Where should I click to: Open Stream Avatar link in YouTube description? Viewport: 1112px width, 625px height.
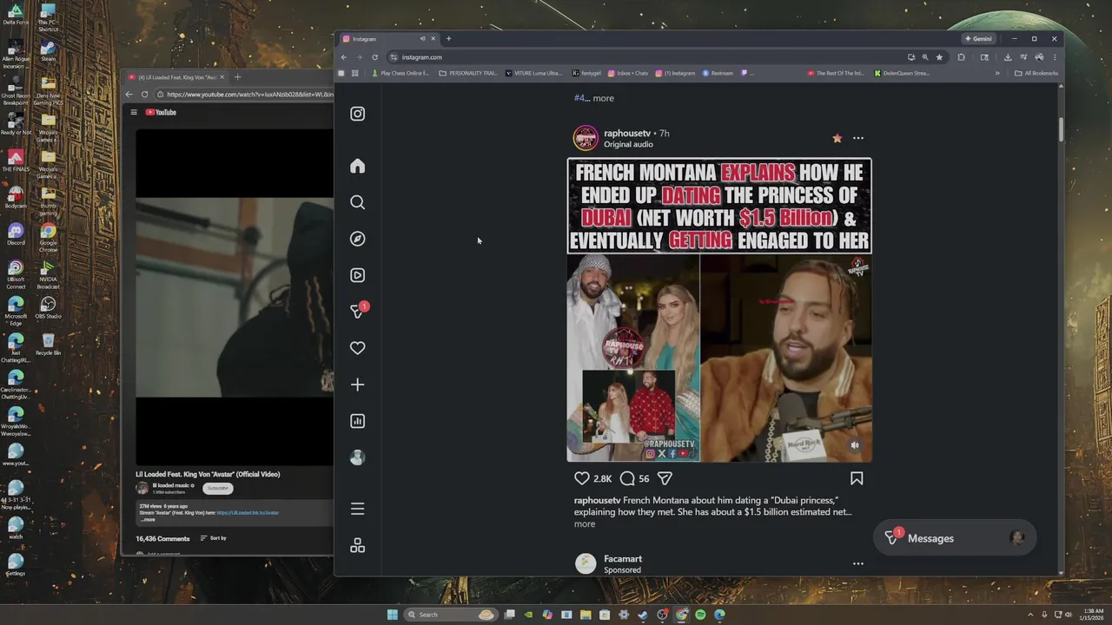tap(248, 513)
